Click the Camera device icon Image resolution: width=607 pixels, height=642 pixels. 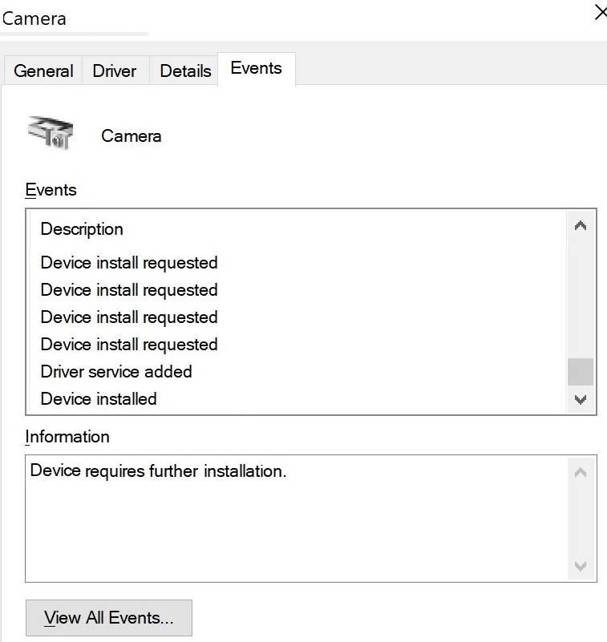51,132
